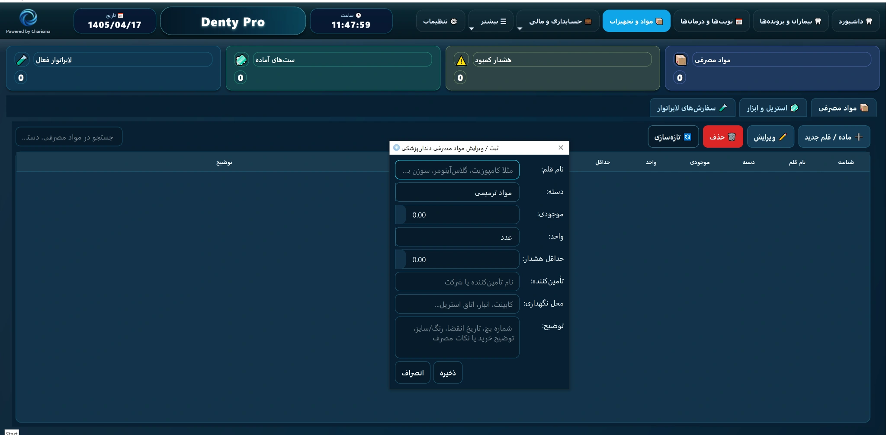
Task: Click the clock time 11:47:59
Action: [351, 25]
